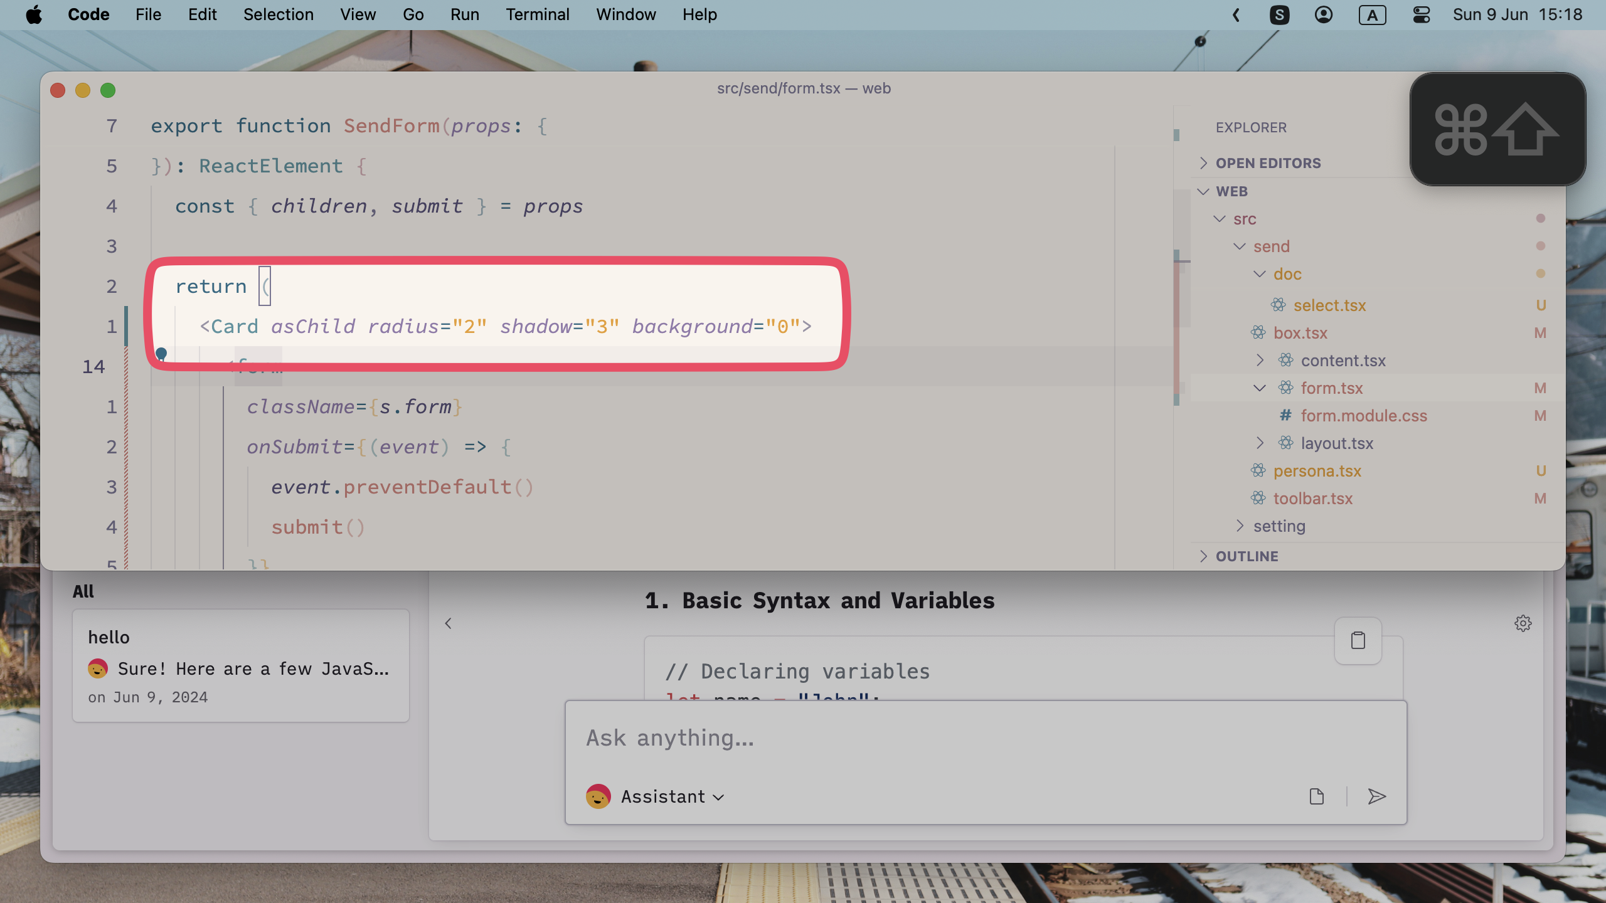Collapse the WEB folder section

(x=1203, y=191)
